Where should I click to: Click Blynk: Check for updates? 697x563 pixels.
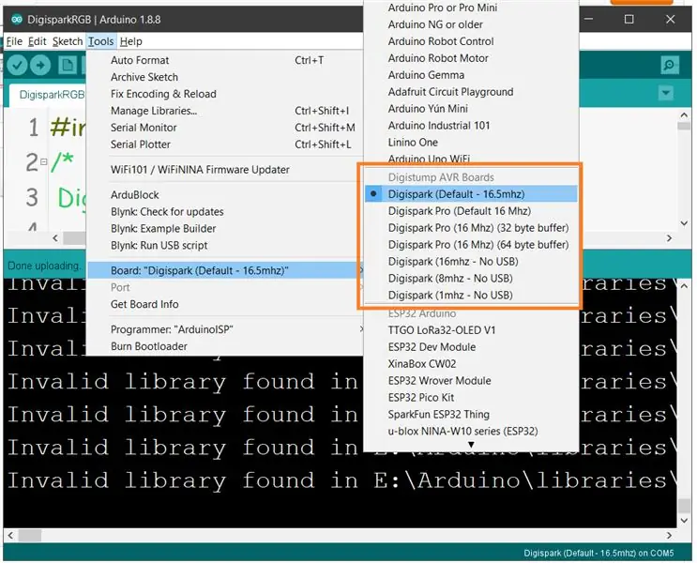[225, 212]
